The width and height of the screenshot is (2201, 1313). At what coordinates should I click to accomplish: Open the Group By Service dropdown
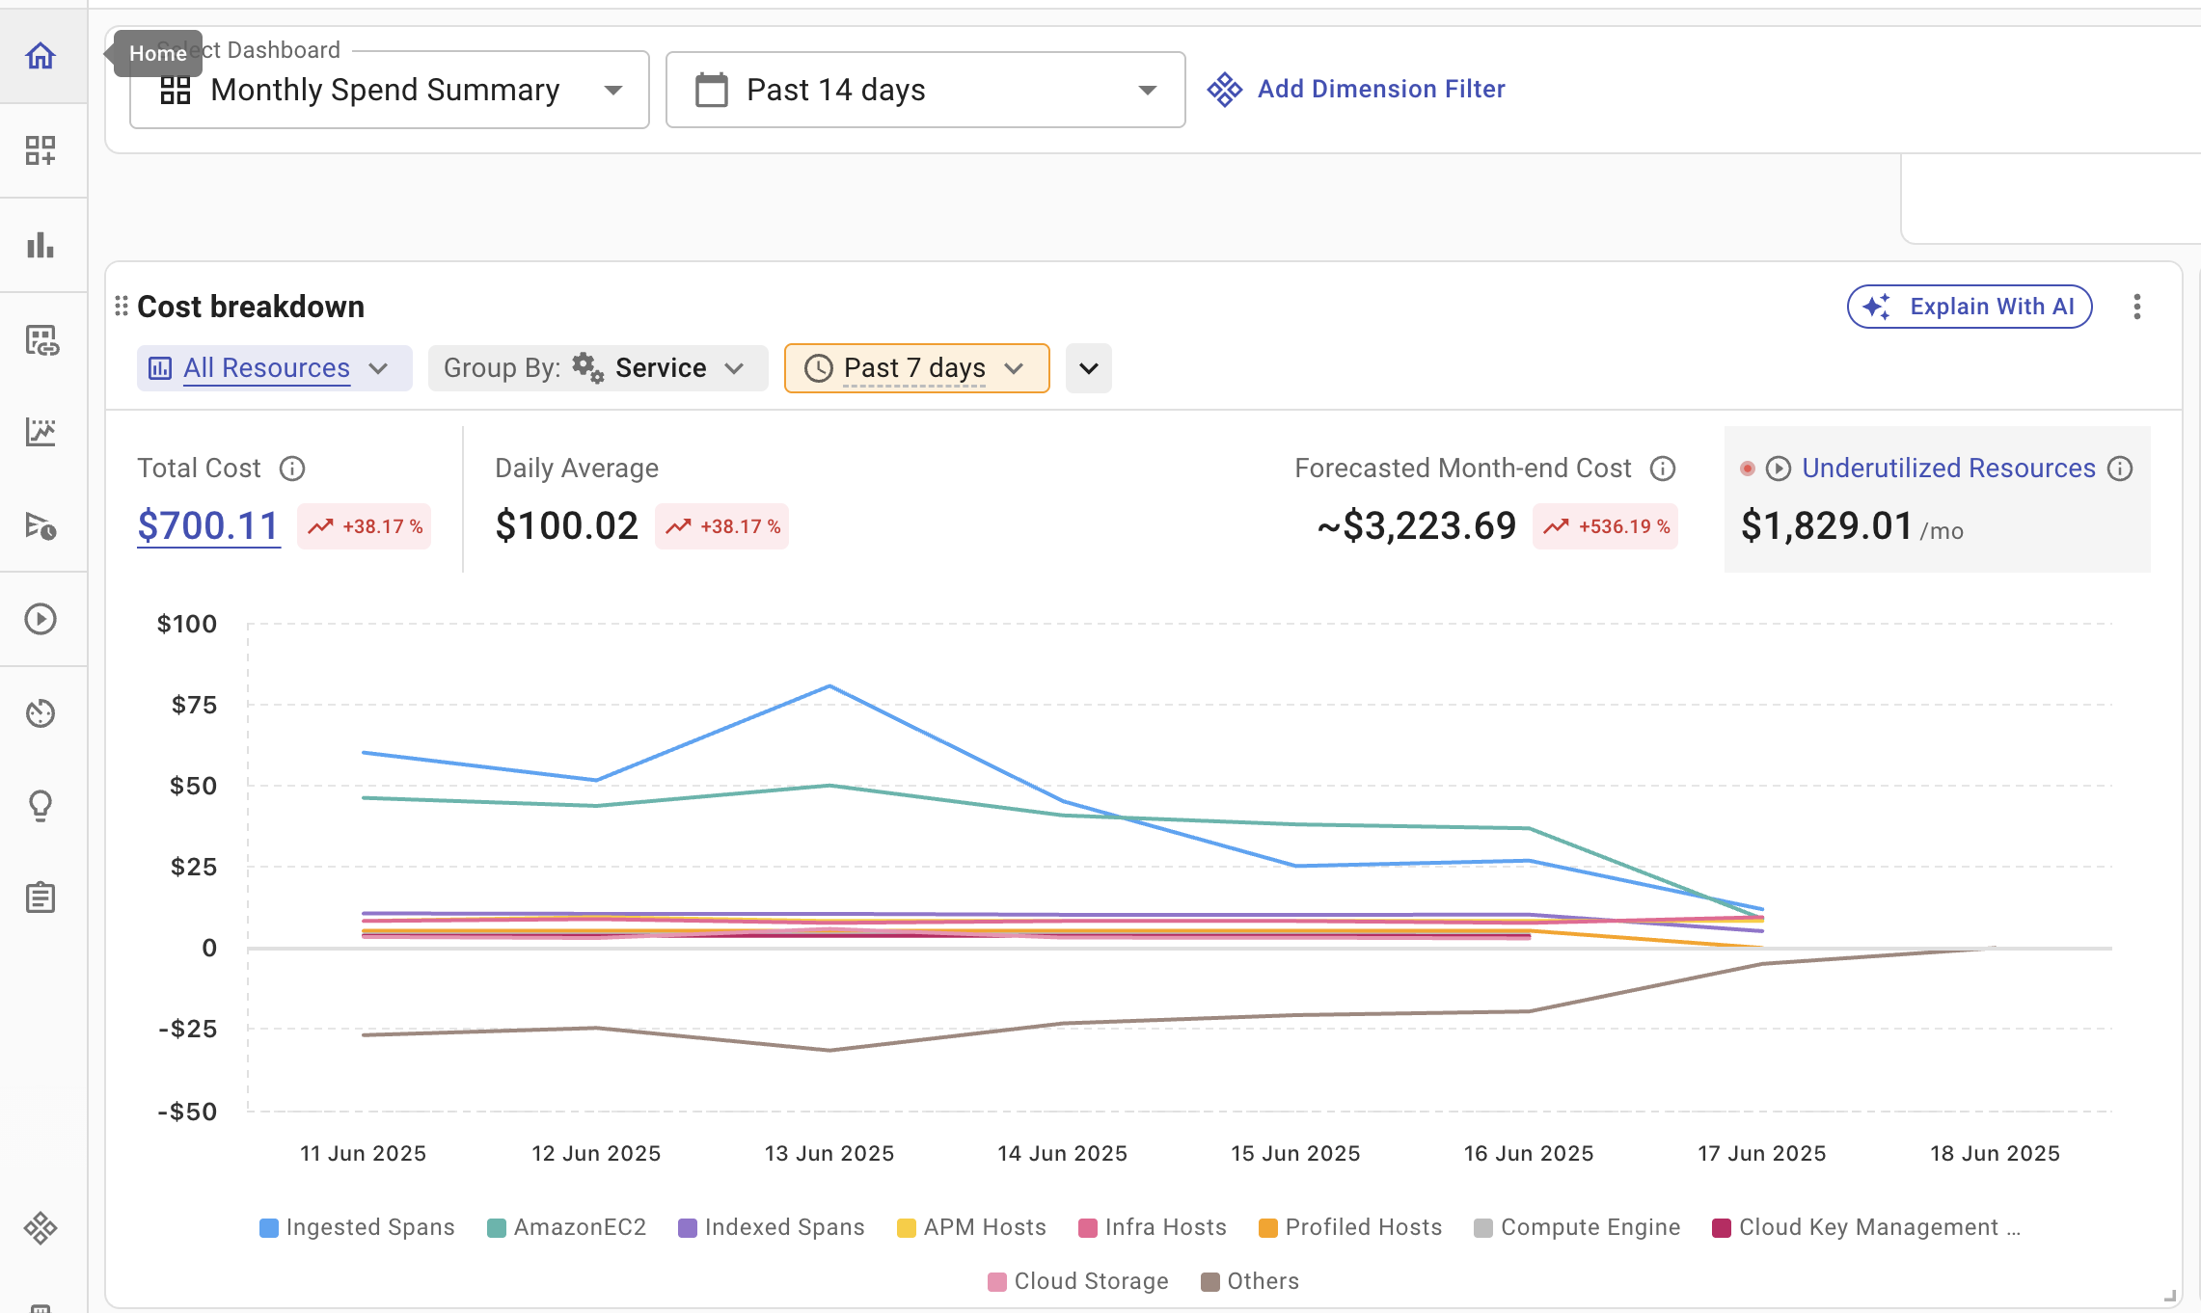coord(597,368)
